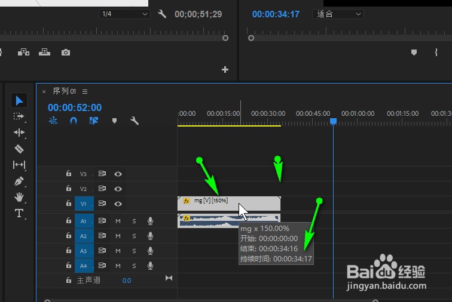The width and height of the screenshot is (452, 302).
Task: Hide track V3 with eye icon
Action: (x=118, y=174)
